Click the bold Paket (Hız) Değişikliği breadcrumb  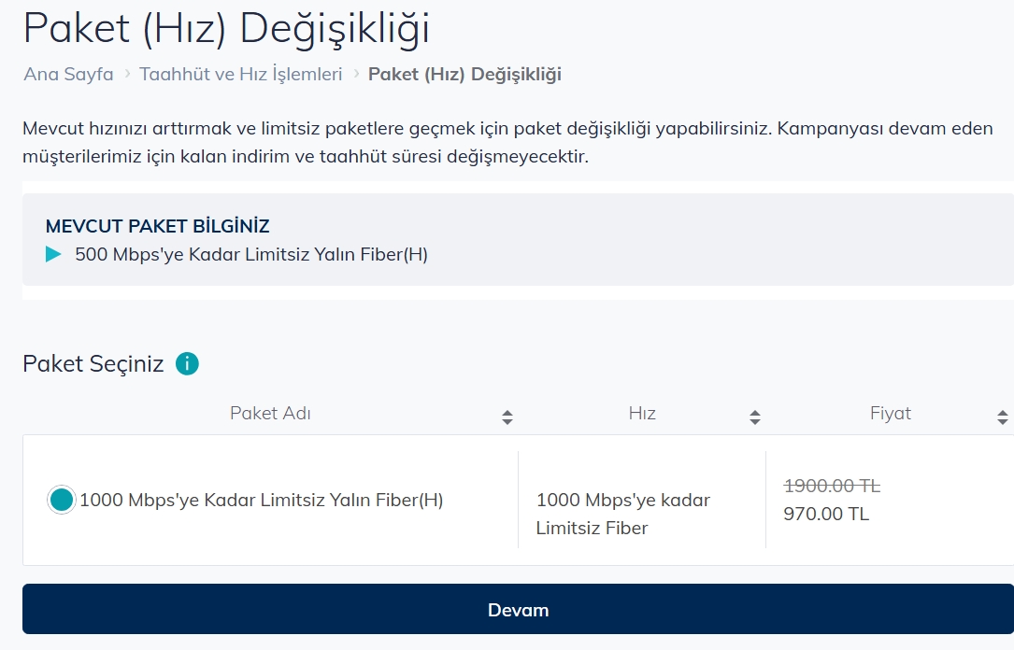click(464, 74)
